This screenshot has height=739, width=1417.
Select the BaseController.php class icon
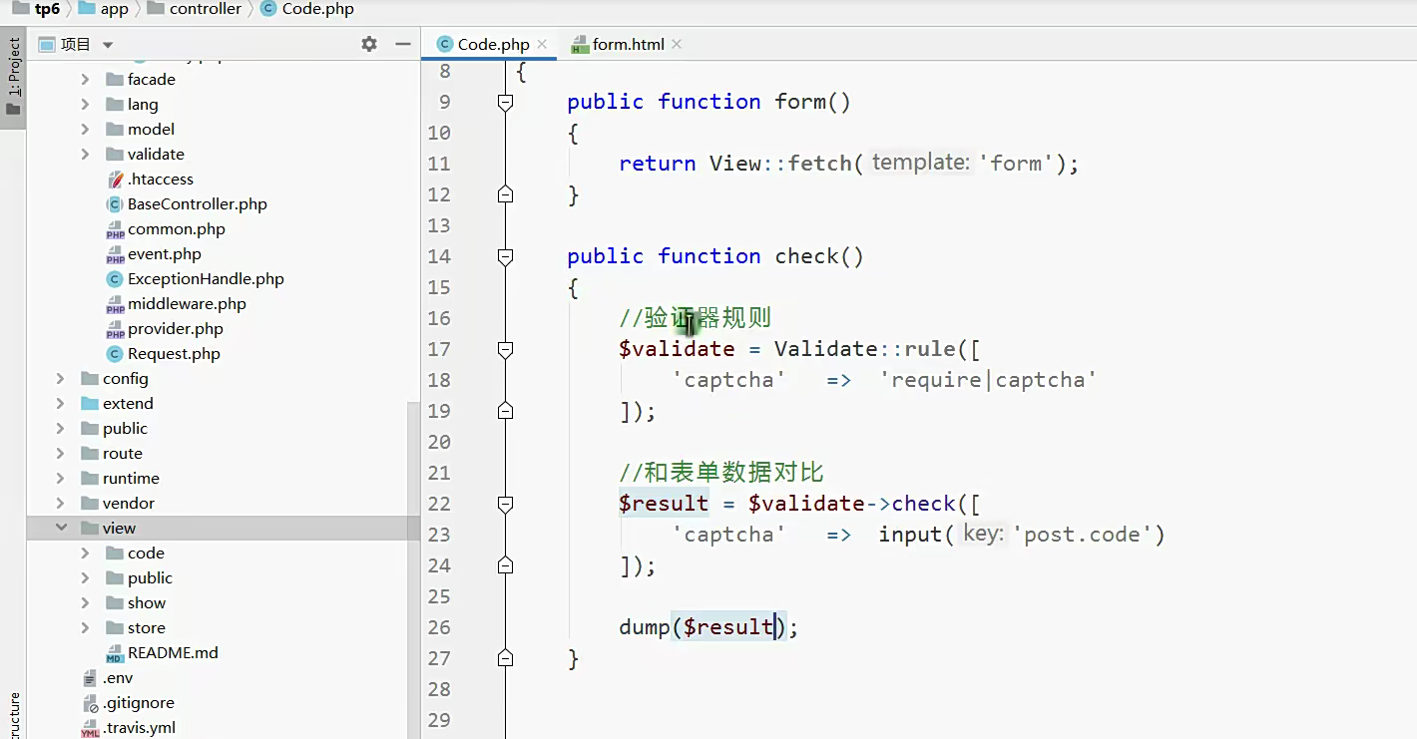point(115,203)
